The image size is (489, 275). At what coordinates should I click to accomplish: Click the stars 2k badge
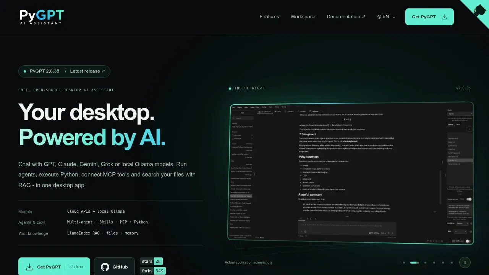[x=151, y=261]
